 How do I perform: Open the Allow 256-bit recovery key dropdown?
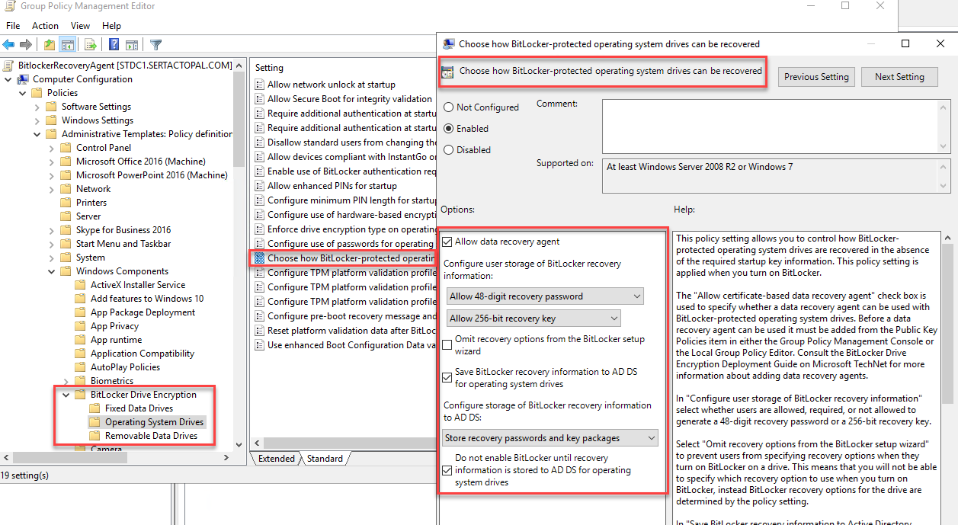click(533, 319)
